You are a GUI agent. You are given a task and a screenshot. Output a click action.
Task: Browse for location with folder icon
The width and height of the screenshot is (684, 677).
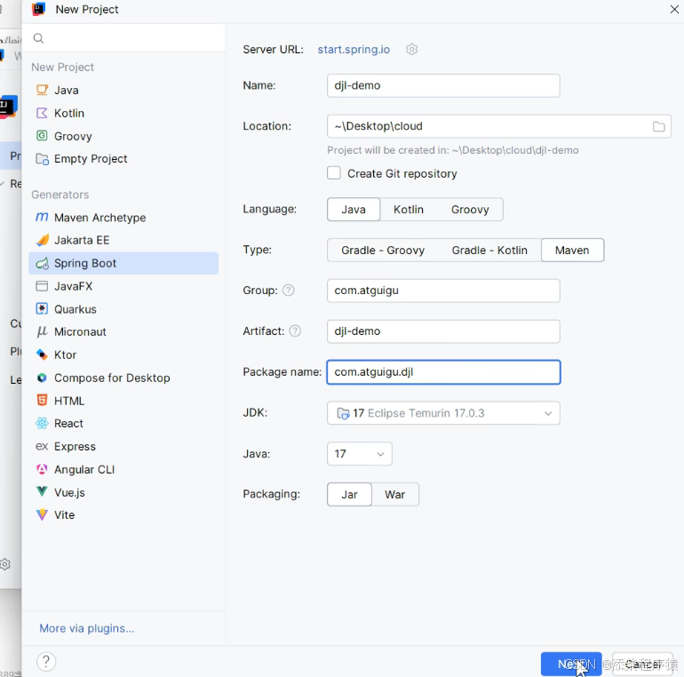[659, 126]
